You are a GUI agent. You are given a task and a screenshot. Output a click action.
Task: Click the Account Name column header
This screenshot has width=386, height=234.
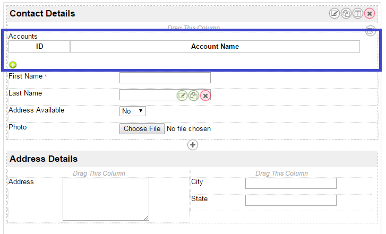(x=215, y=47)
